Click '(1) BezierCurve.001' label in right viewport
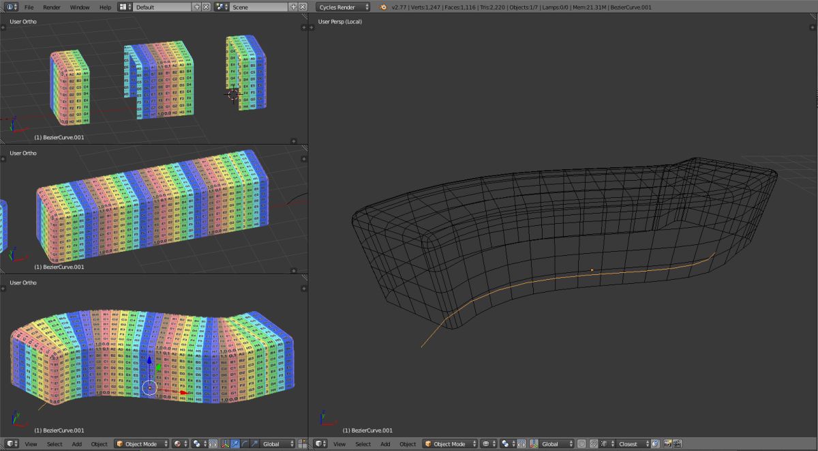 (x=367, y=431)
